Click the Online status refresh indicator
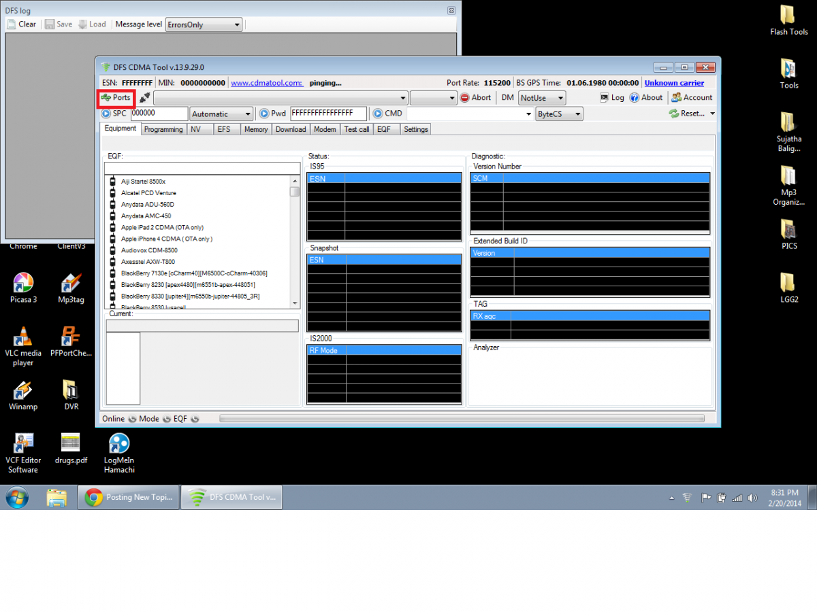 click(132, 419)
